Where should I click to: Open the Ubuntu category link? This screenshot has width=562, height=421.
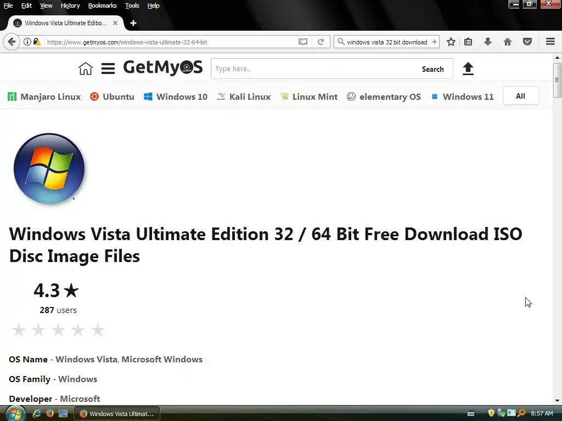[112, 96]
